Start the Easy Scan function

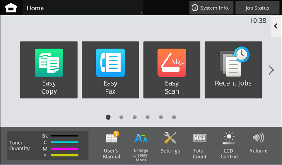pyautogui.click(x=172, y=70)
